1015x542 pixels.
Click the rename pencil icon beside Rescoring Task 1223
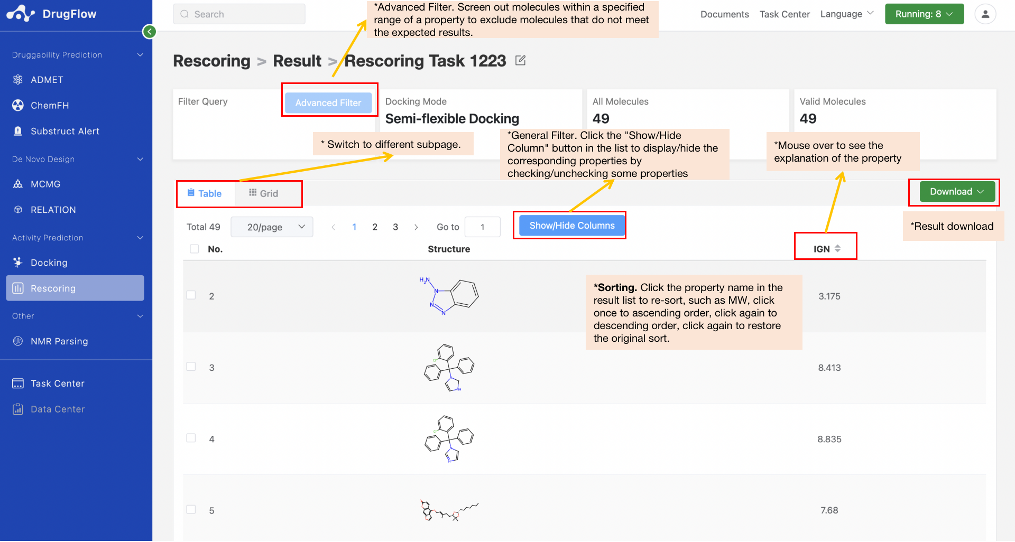click(x=520, y=60)
